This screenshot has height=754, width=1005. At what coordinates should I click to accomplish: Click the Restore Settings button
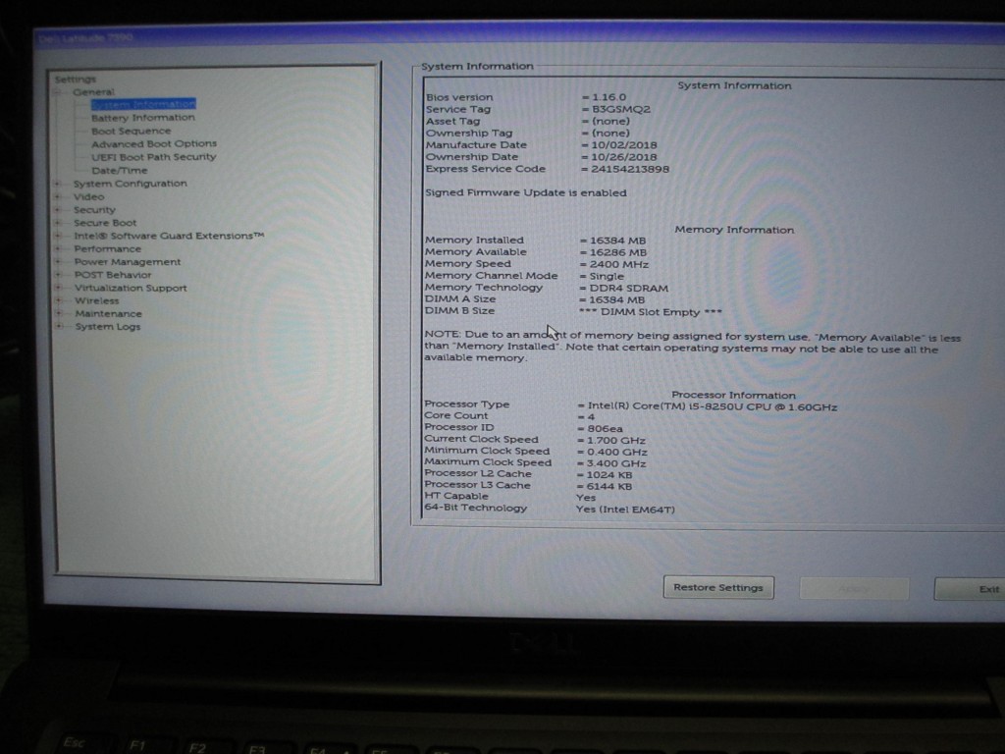pos(718,587)
